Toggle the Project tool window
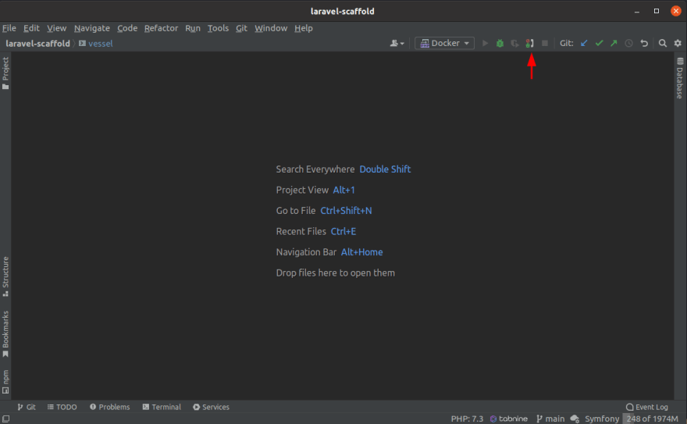 [x=5, y=73]
